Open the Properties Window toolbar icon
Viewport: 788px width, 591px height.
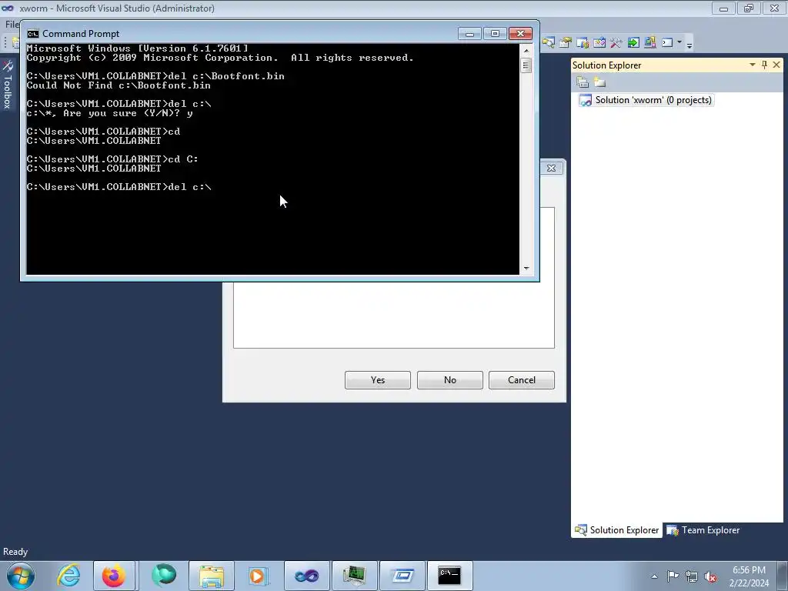pyautogui.click(x=566, y=43)
